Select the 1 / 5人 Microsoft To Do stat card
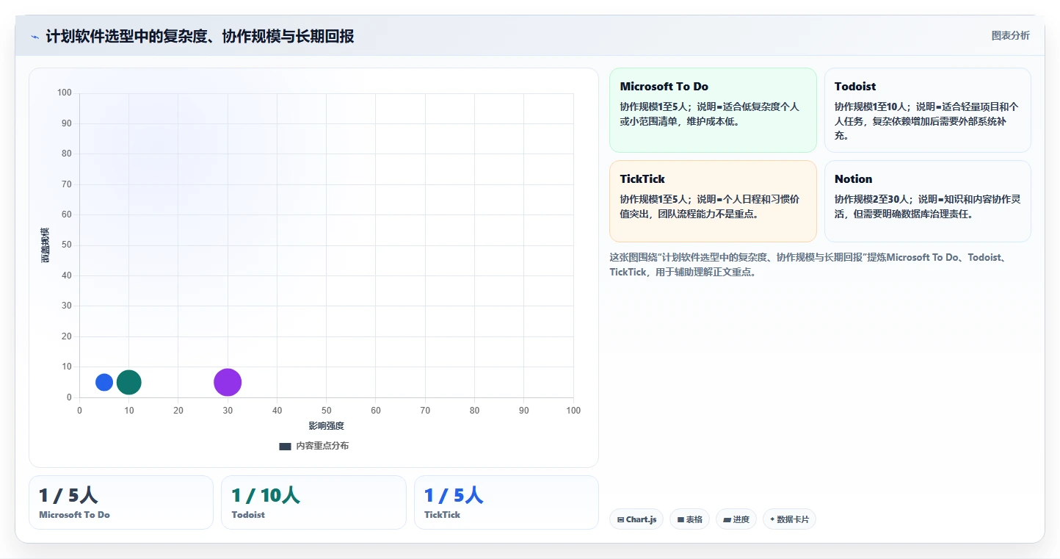Screen dimensions: 1060x559 point(121,502)
